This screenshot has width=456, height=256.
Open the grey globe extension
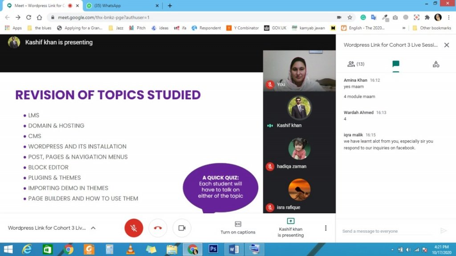[x=406, y=17]
